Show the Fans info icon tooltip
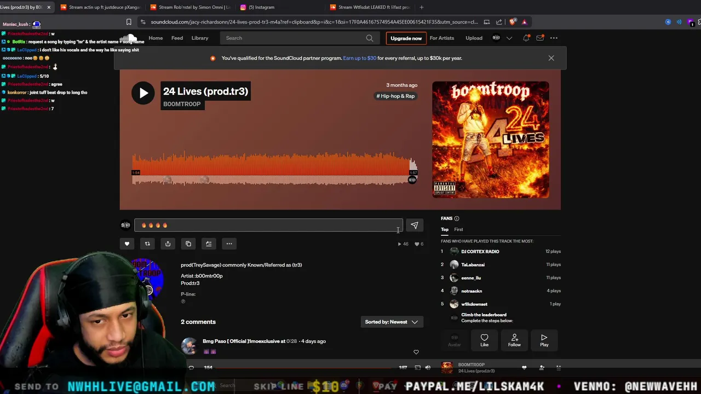 pos(457,218)
